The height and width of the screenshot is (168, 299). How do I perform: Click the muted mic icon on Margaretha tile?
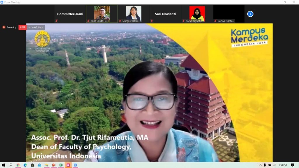coord(120,21)
